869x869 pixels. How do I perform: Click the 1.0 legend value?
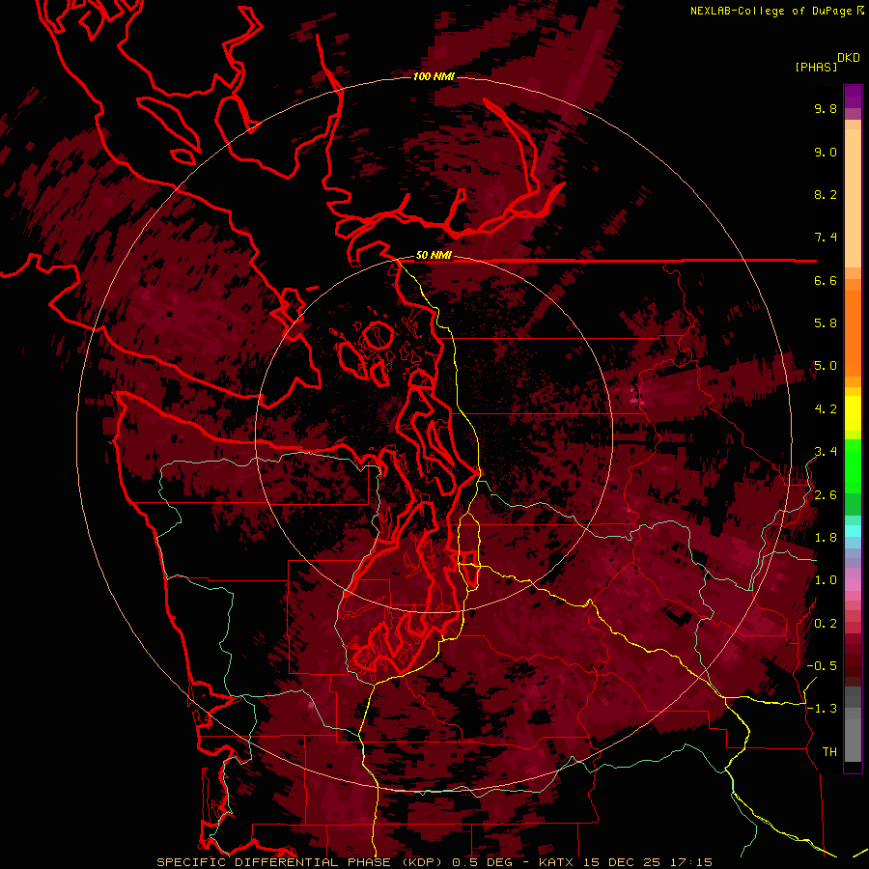coord(826,580)
